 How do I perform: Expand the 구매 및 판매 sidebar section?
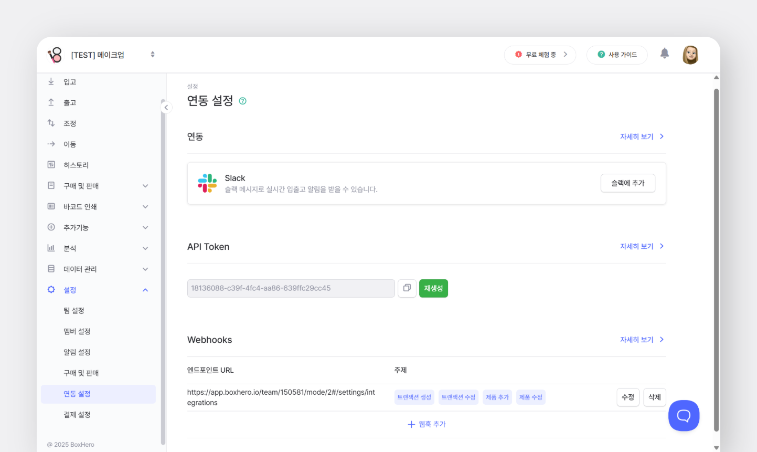click(x=145, y=186)
